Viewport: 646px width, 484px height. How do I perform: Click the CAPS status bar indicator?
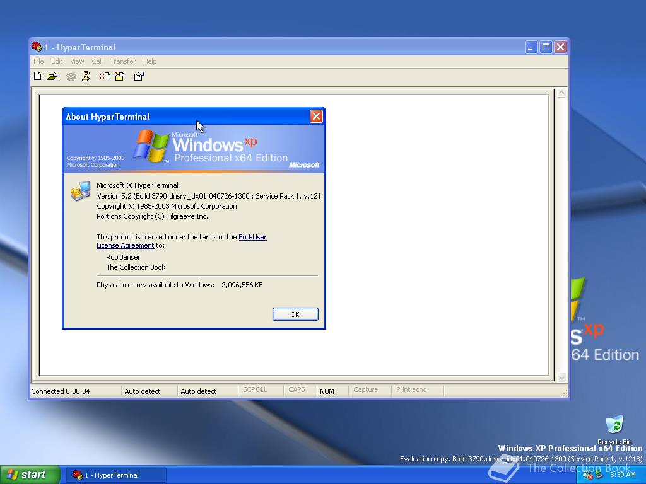(297, 389)
